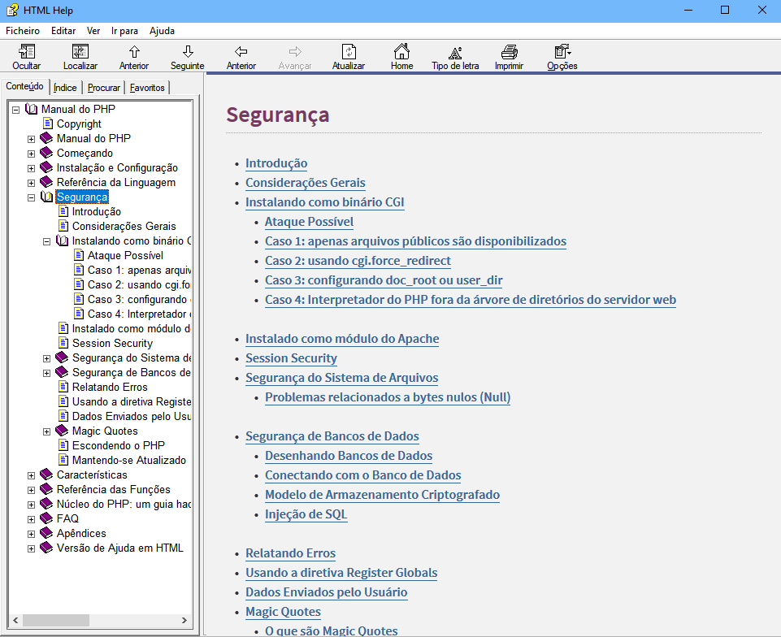Switch to the Procurar tab
The image size is (781, 637).
(104, 88)
